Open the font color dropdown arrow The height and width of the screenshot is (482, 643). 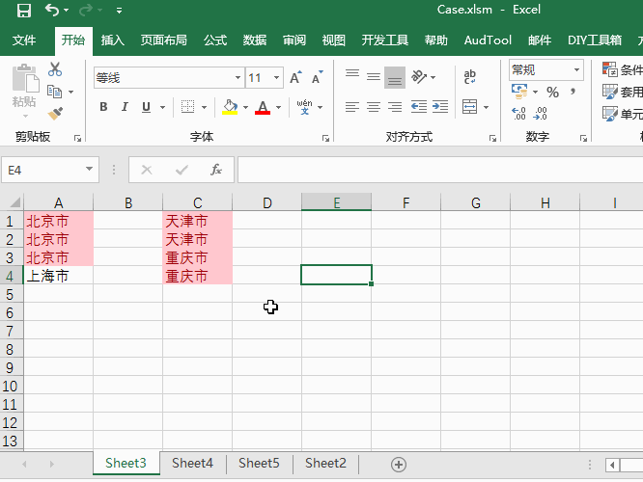pyautogui.click(x=278, y=107)
